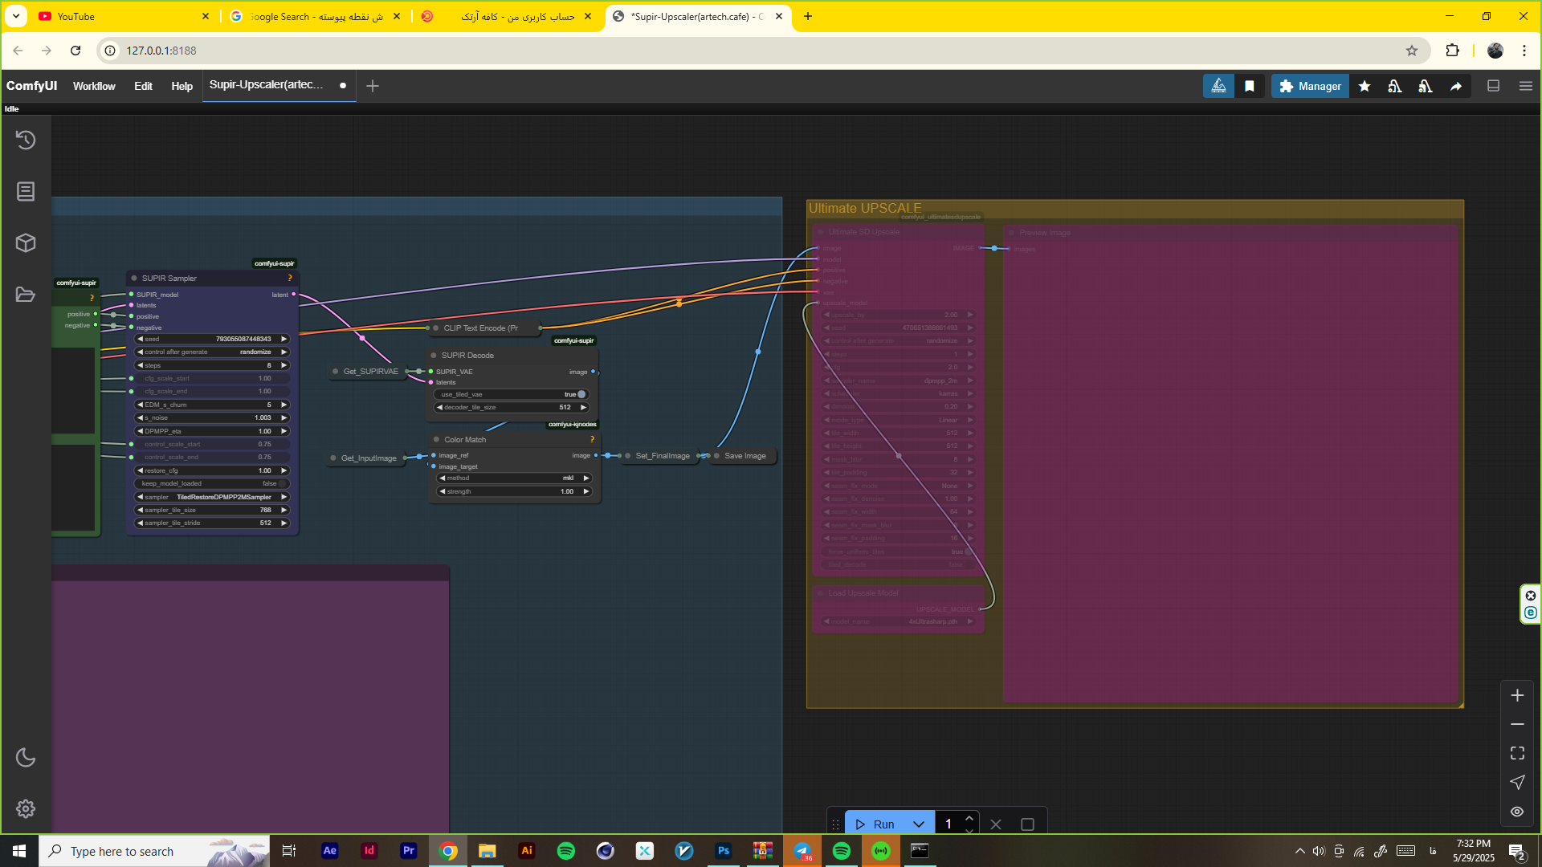Open the Workflow menu
The image size is (1542, 867).
94,86
